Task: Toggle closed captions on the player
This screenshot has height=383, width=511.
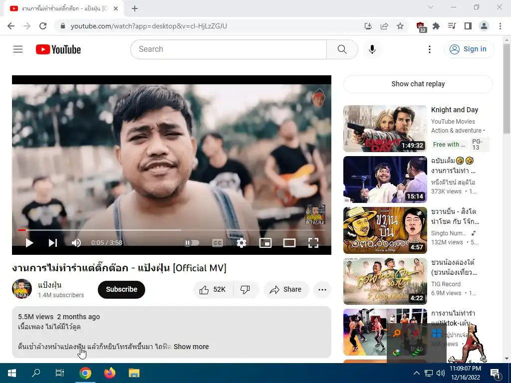Action: pos(218,243)
